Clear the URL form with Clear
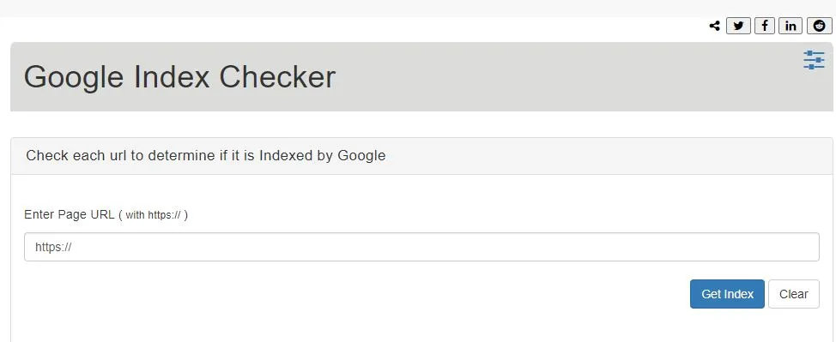836x342 pixels. pyautogui.click(x=793, y=294)
